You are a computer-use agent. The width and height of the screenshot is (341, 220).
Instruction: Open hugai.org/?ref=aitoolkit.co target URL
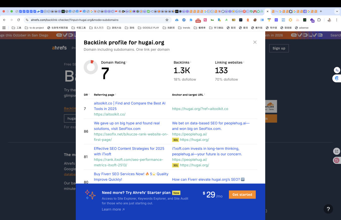(x=200, y=109)
